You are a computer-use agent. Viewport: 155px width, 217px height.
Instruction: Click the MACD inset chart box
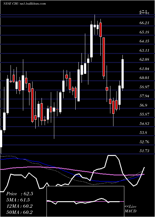(x=85, y=201)
